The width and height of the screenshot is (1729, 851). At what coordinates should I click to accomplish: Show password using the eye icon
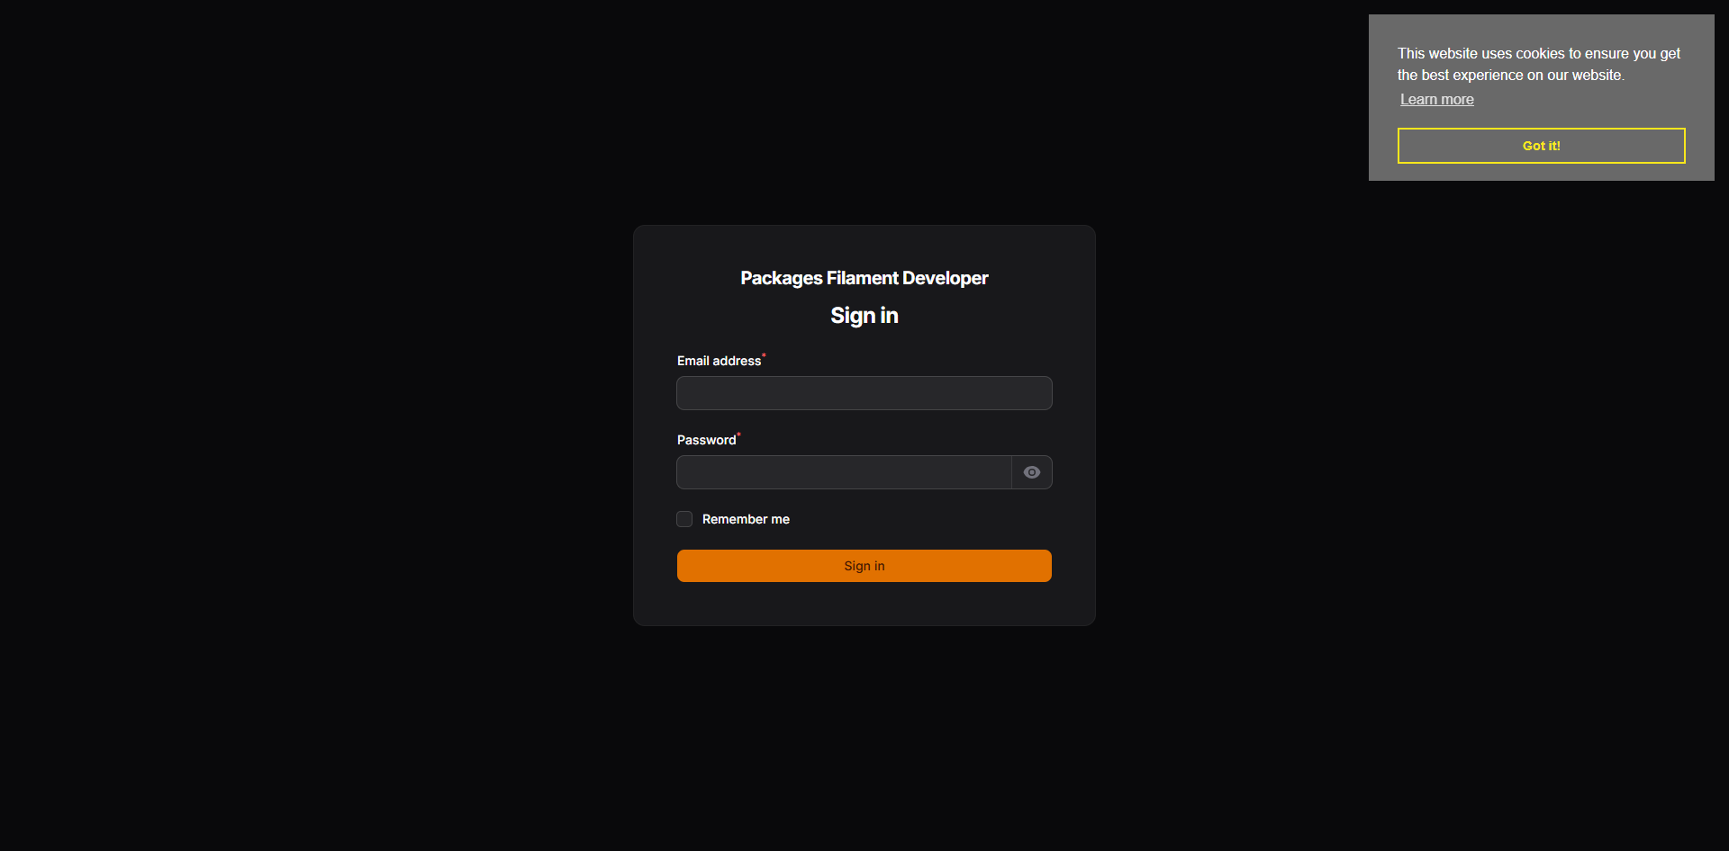(1032, 472)
